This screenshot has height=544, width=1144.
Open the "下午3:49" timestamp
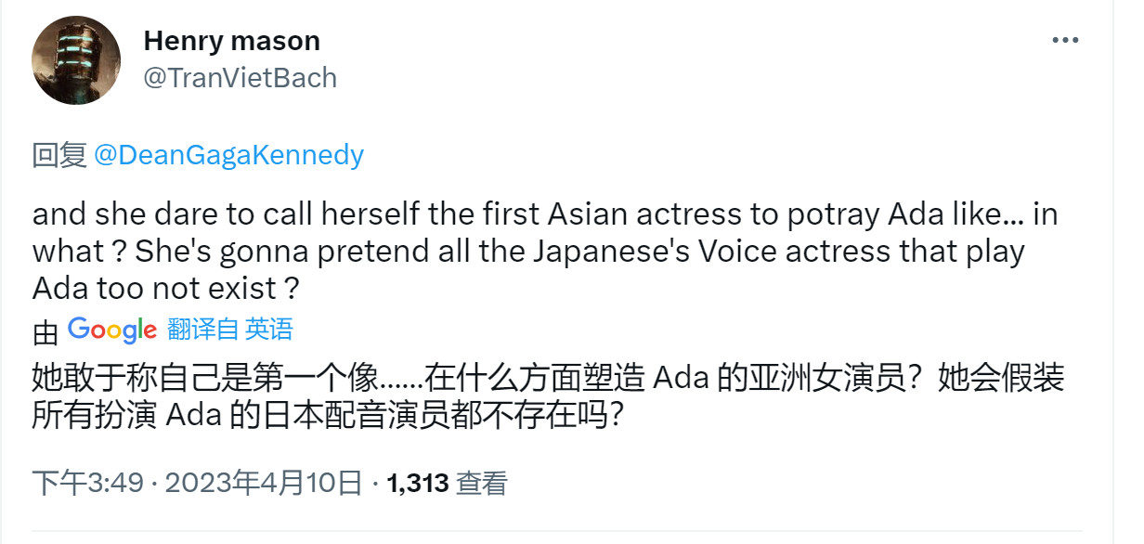pyautogui.click(x=88, y=483)
